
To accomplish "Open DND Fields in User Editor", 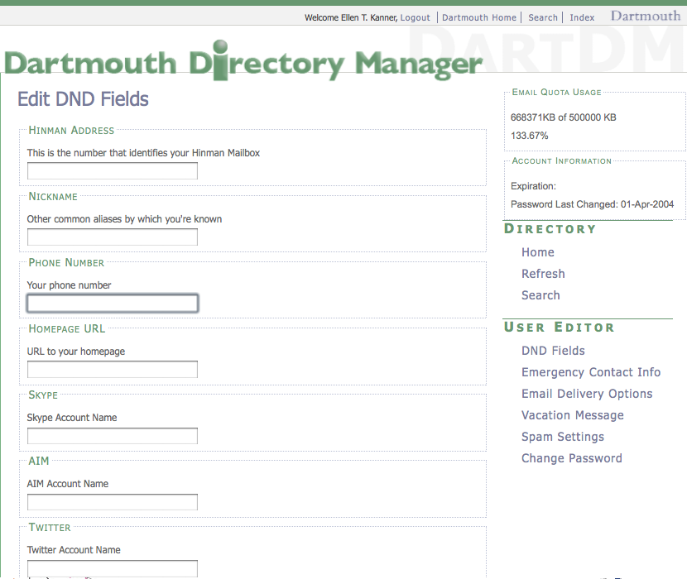I will [553, 351].
